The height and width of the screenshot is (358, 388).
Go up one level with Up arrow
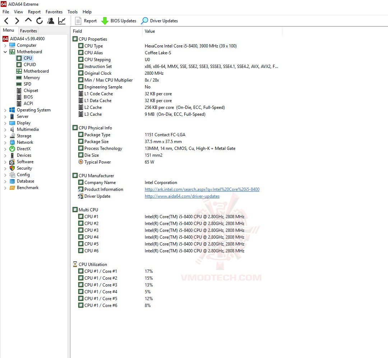tap(28, 20)
